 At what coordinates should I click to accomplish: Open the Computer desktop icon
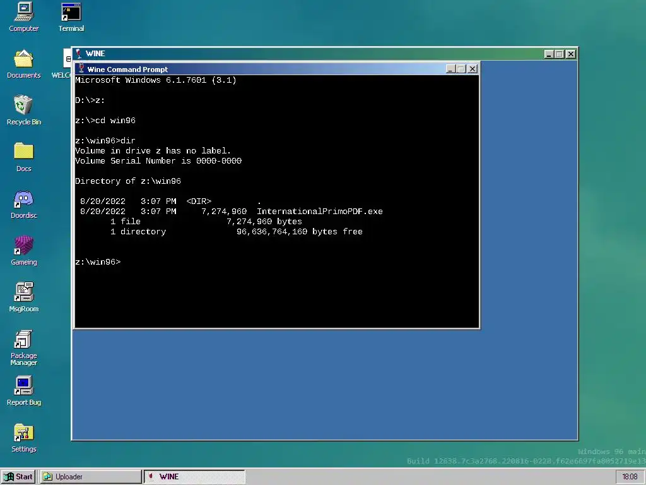(23, 16)
